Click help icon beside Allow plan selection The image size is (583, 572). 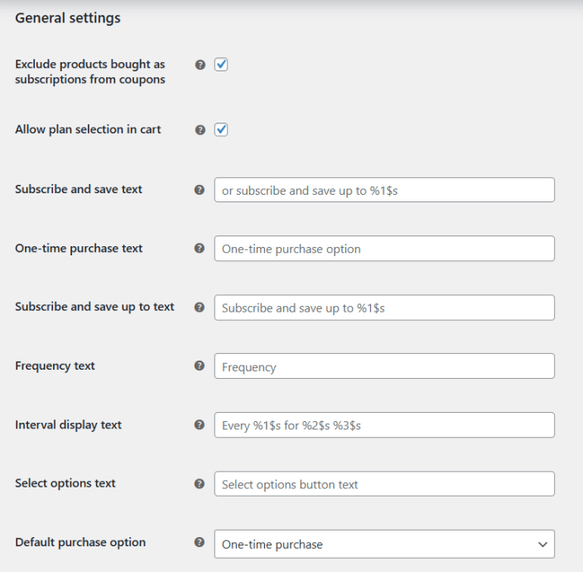tap(200, 130)
